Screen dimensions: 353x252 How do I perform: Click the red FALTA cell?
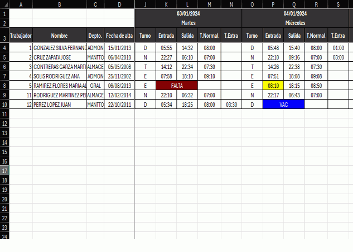tap(177, 86)
